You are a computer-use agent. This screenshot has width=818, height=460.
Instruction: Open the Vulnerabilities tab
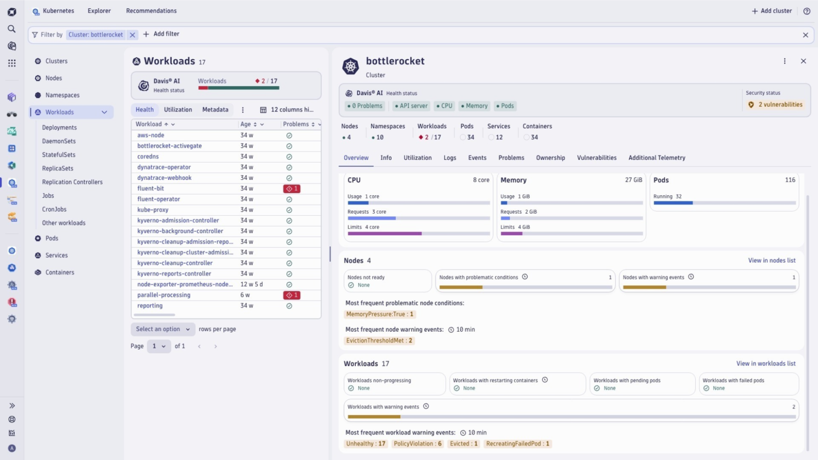(x=597, y=158)
